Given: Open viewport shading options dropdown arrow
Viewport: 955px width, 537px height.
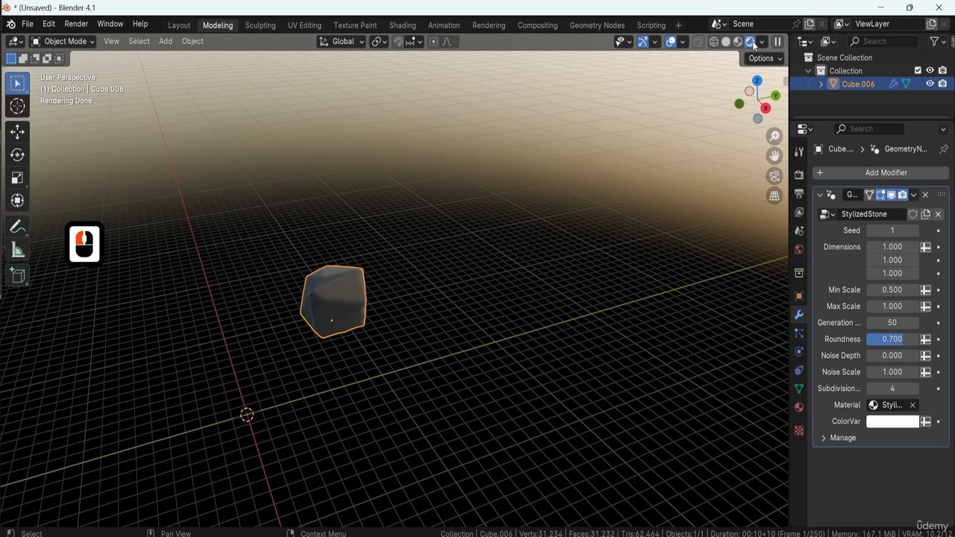Looking at the screenshot, I should 762,42.
